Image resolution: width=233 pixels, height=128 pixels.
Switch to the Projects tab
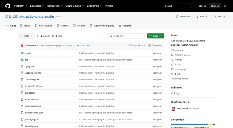click(x=79, y=26)
